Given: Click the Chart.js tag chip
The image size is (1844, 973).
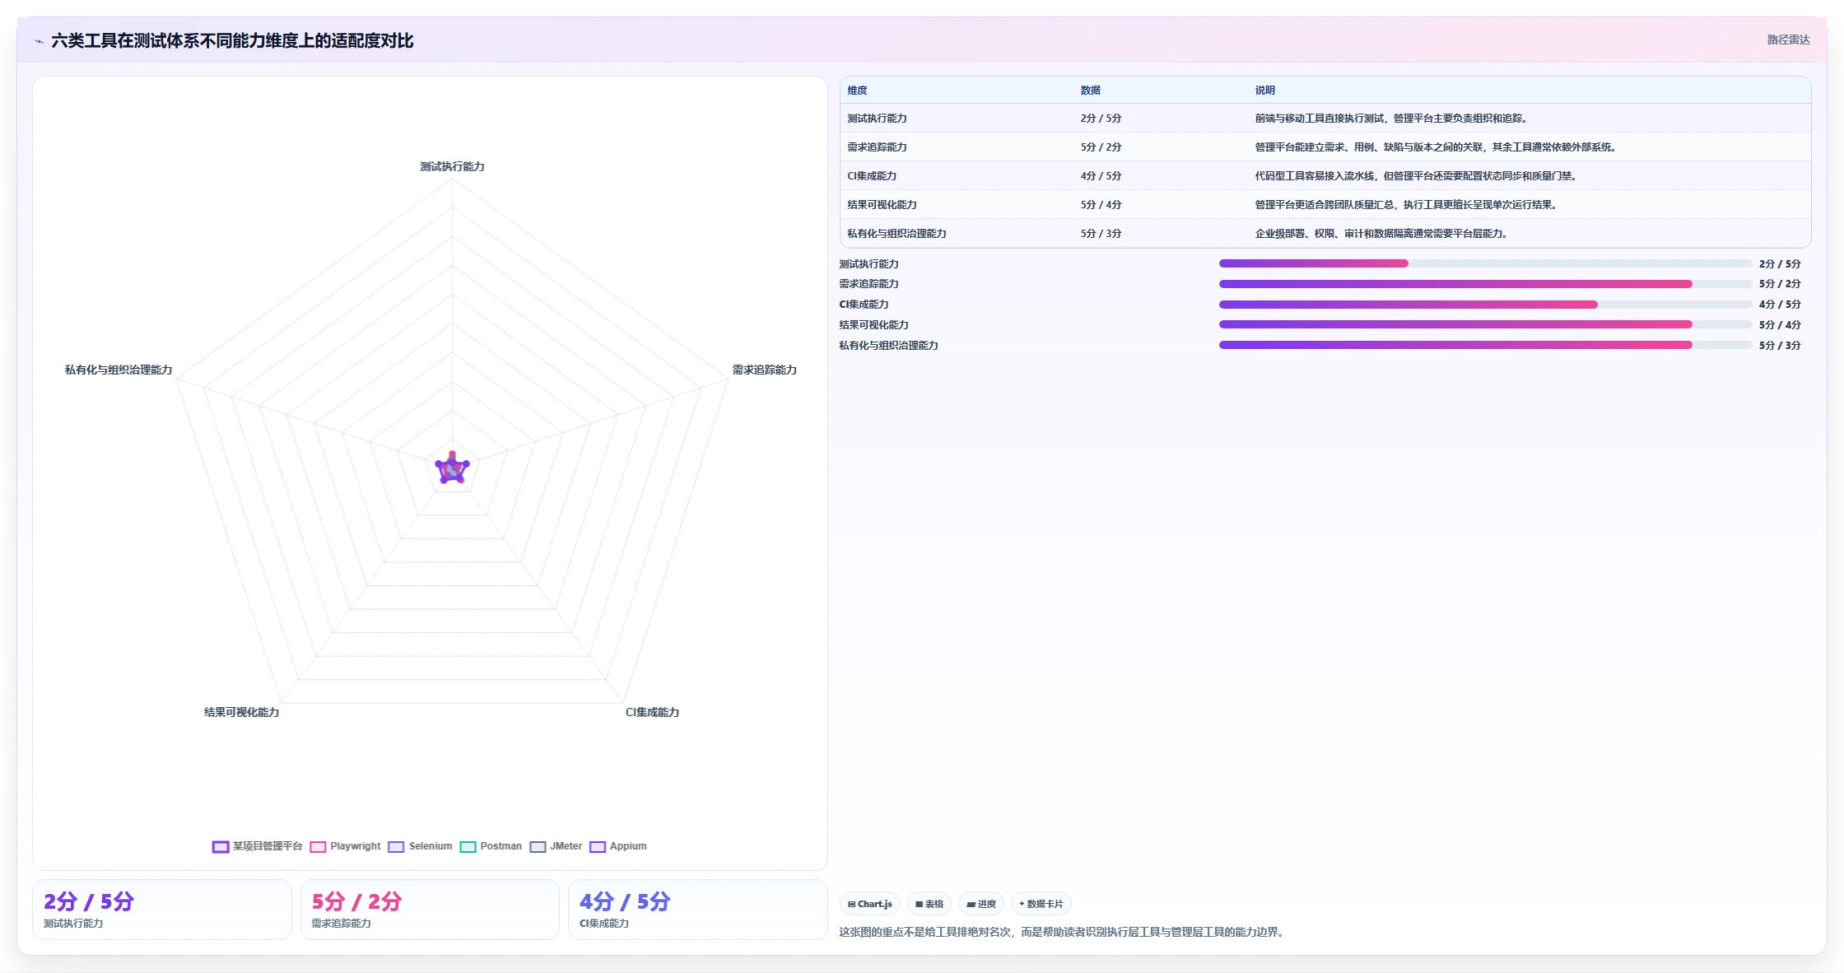Looking at the screenshot, I should click(870, 904).
